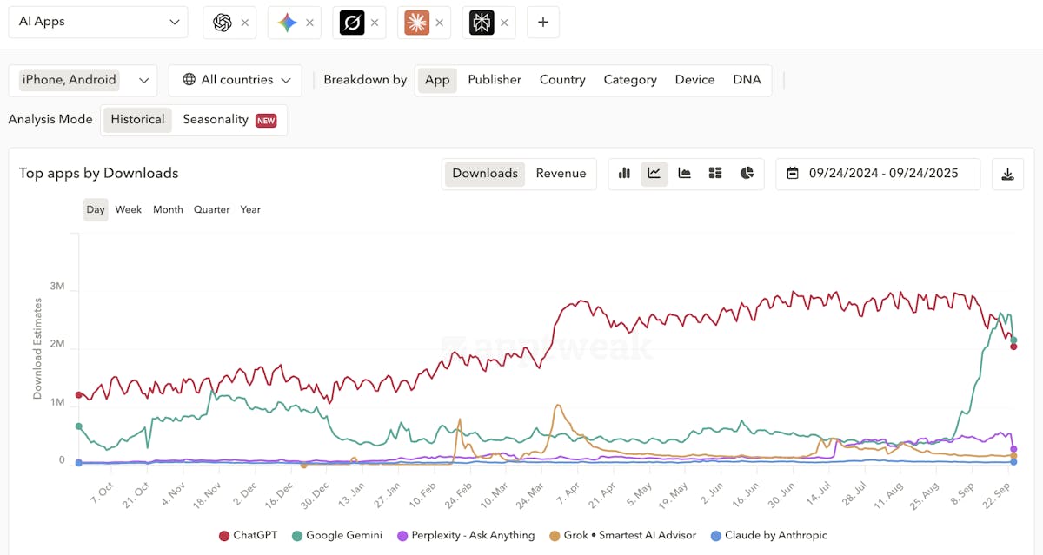1043x555 pixels.
Task: Click the Google Gemini app icon
Action: pos(287,23)
